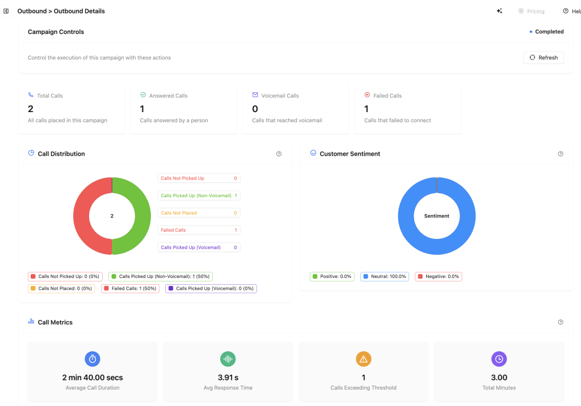
Task: Open the Pricing menu item
Action: (531, 11)
